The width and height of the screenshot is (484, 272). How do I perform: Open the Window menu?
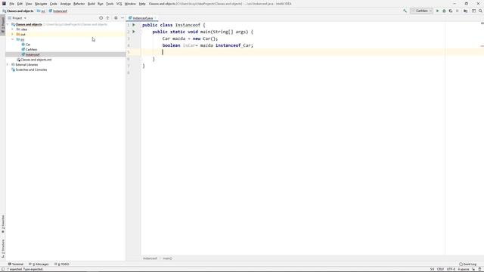pyautogui.click(x=130, y=4)
